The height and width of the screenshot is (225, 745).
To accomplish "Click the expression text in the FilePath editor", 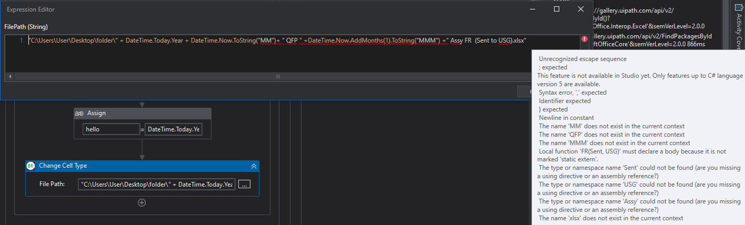I will click(278, 40).
